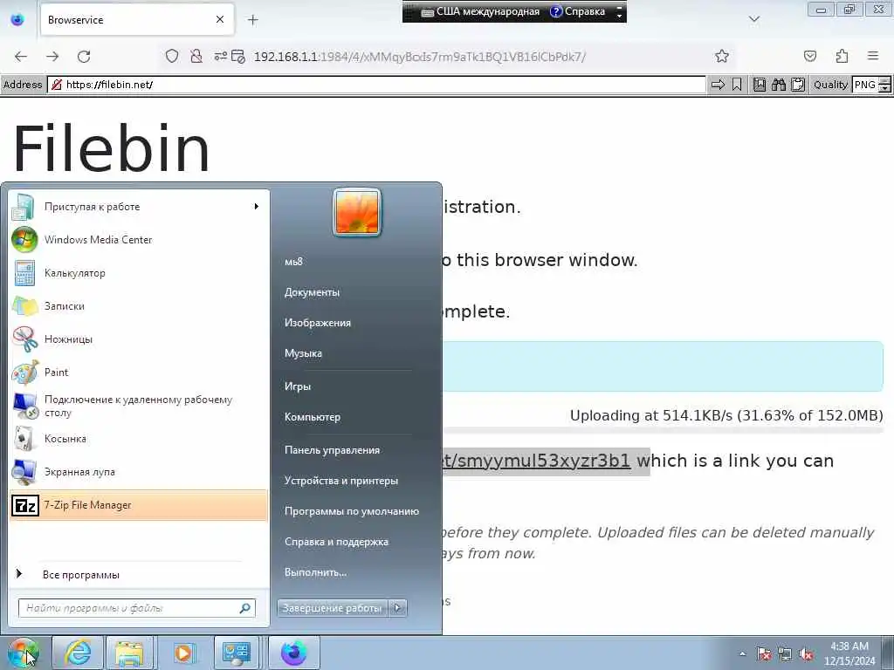Screen dimensions: 894x670
Task: Open the Pocket save icon
Action: [x=809, y=56]
